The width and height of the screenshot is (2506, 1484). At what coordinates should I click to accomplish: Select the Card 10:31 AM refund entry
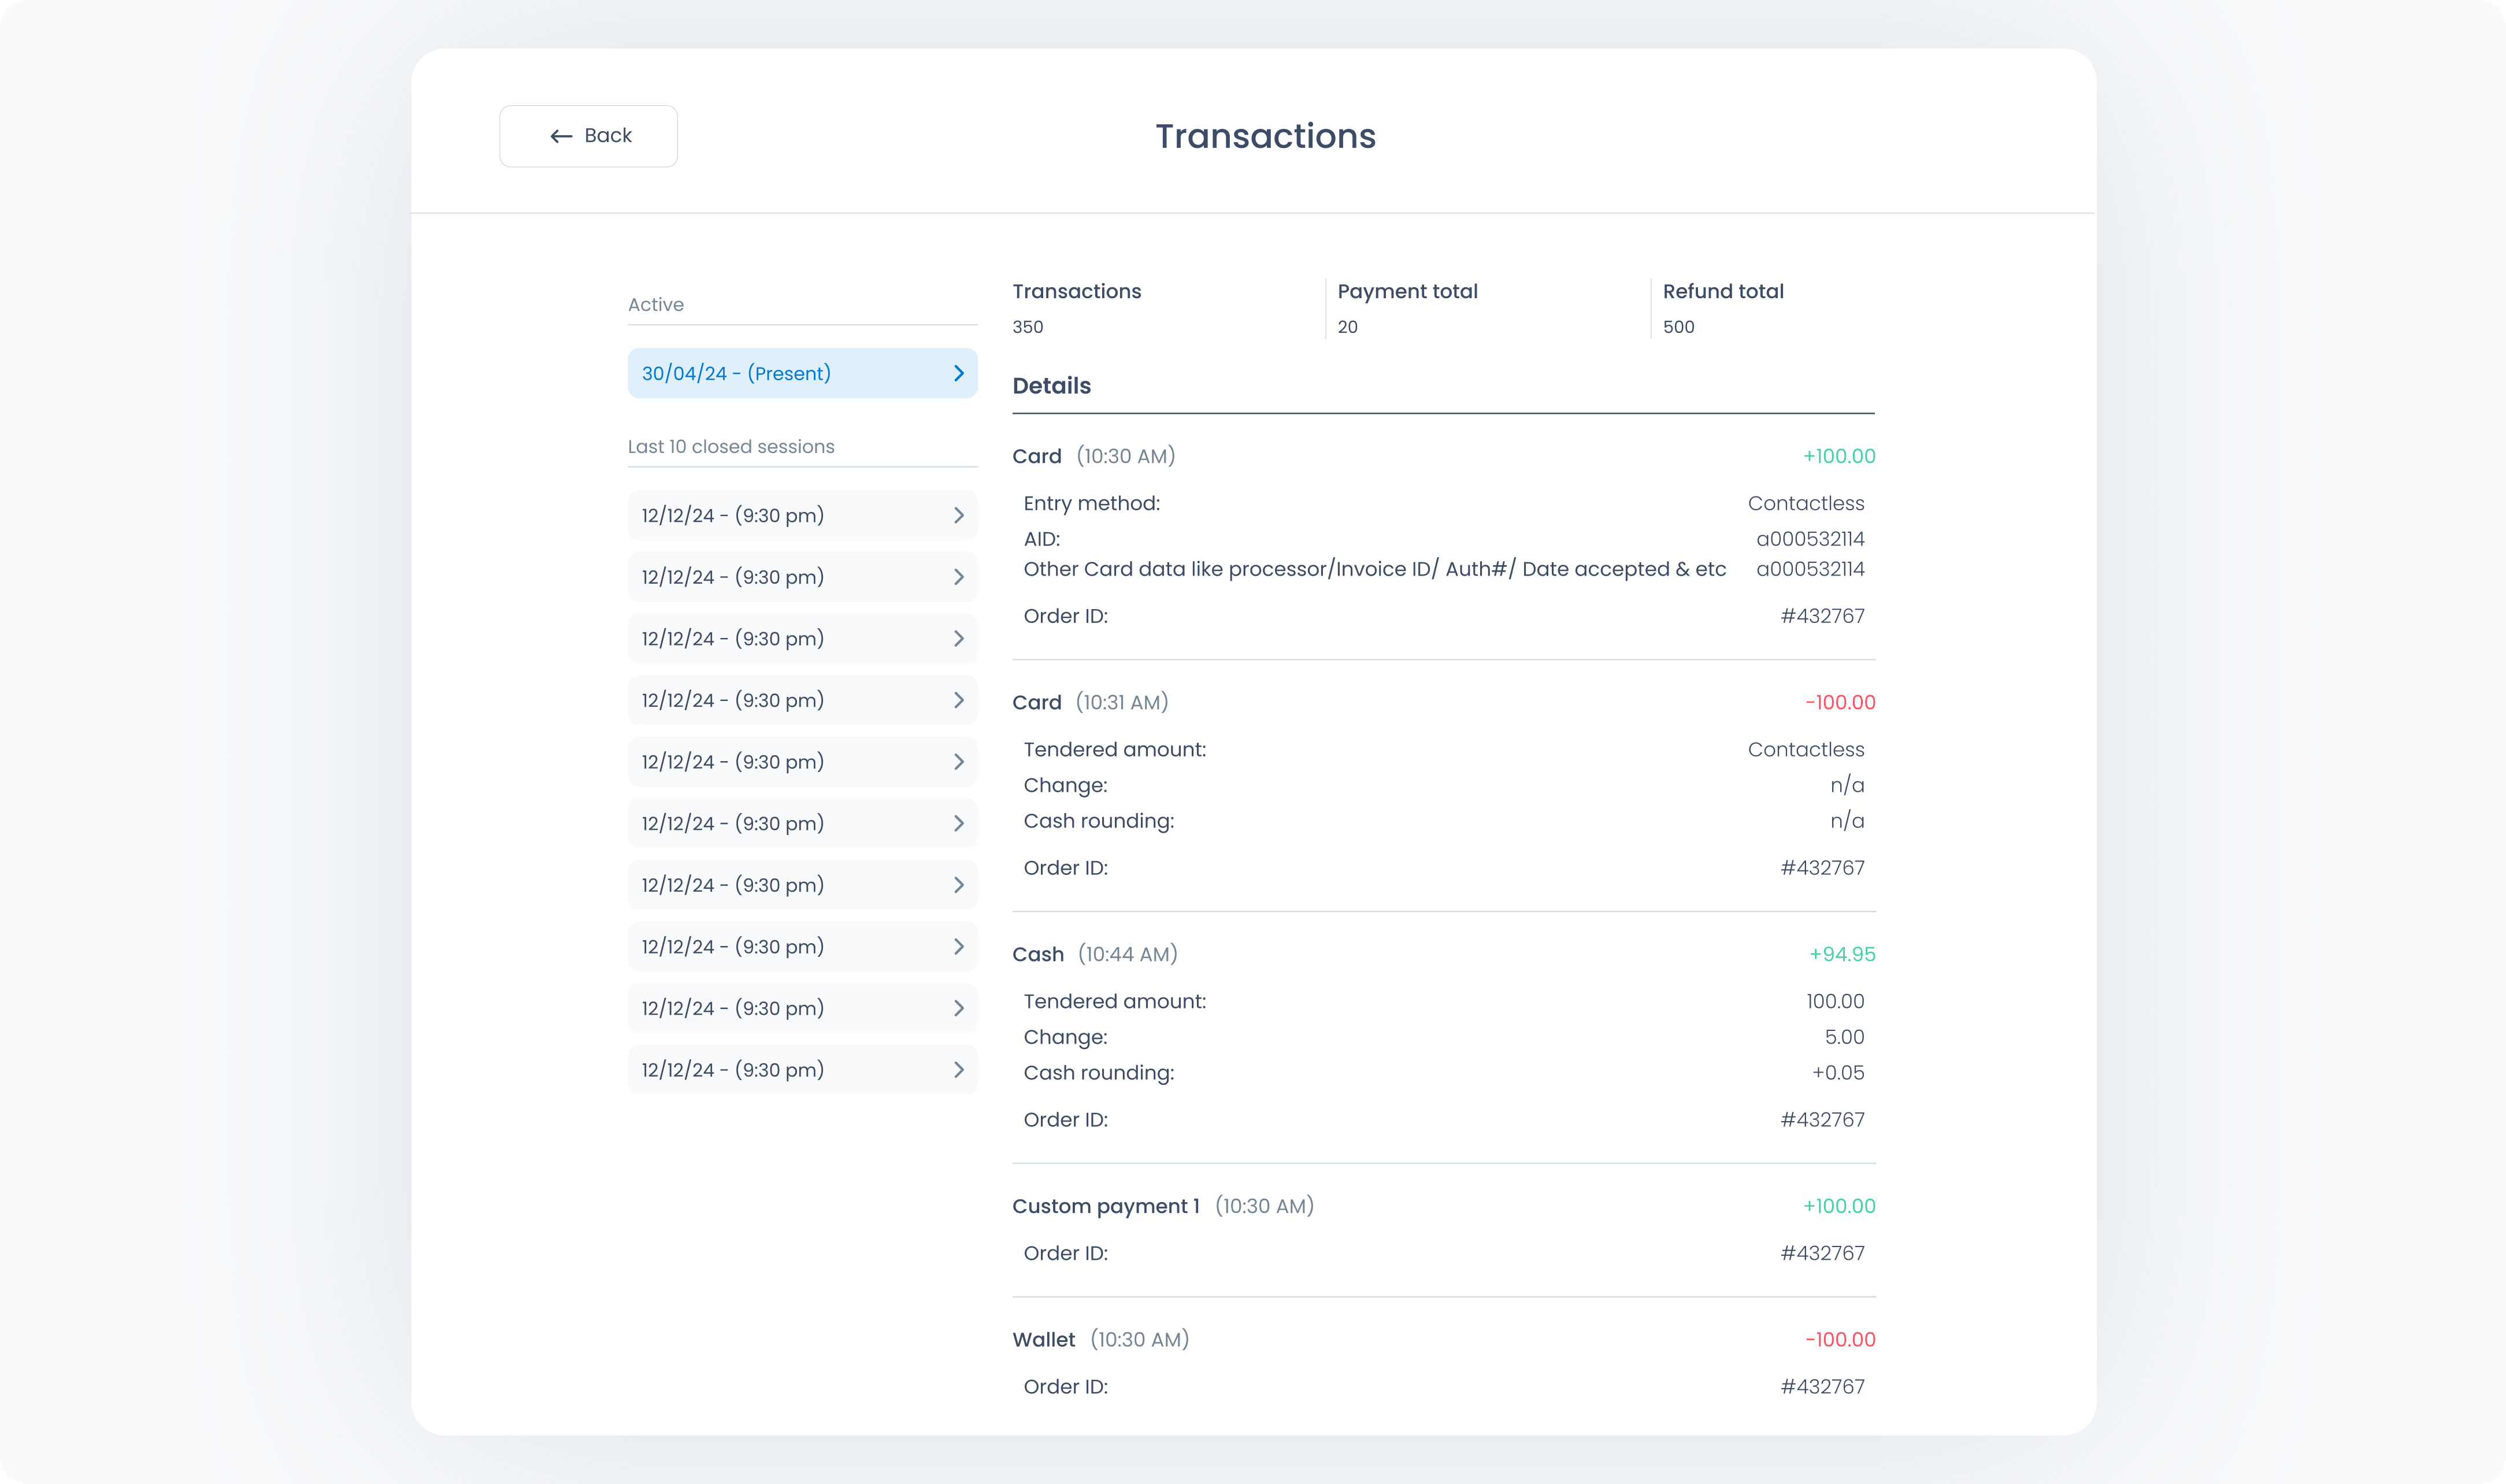[x=1090, y=702]
